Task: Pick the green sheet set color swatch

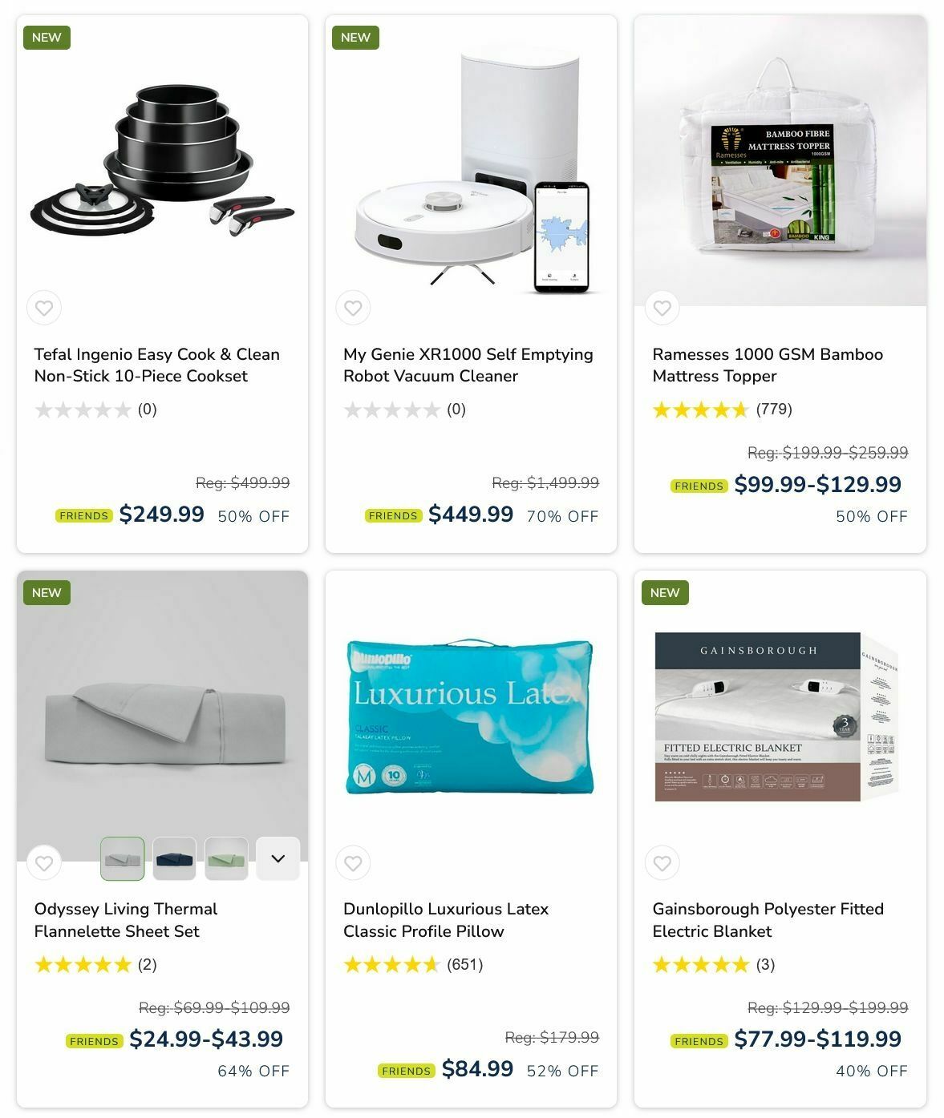Action: (x=226, y=858)
